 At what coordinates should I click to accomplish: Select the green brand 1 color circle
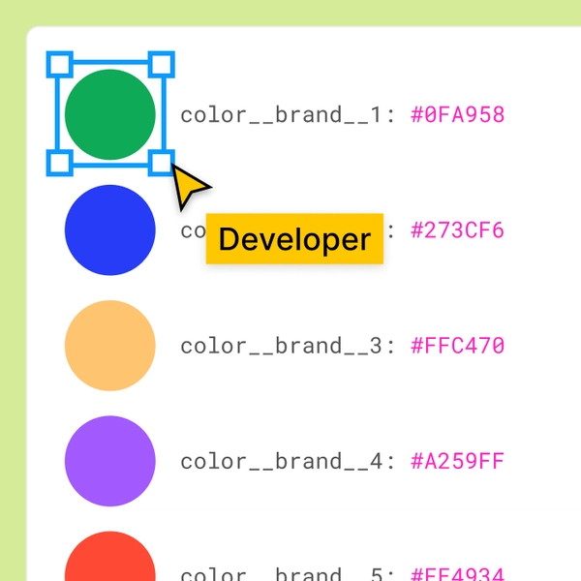pyautogui.click(x=110, y=114)
